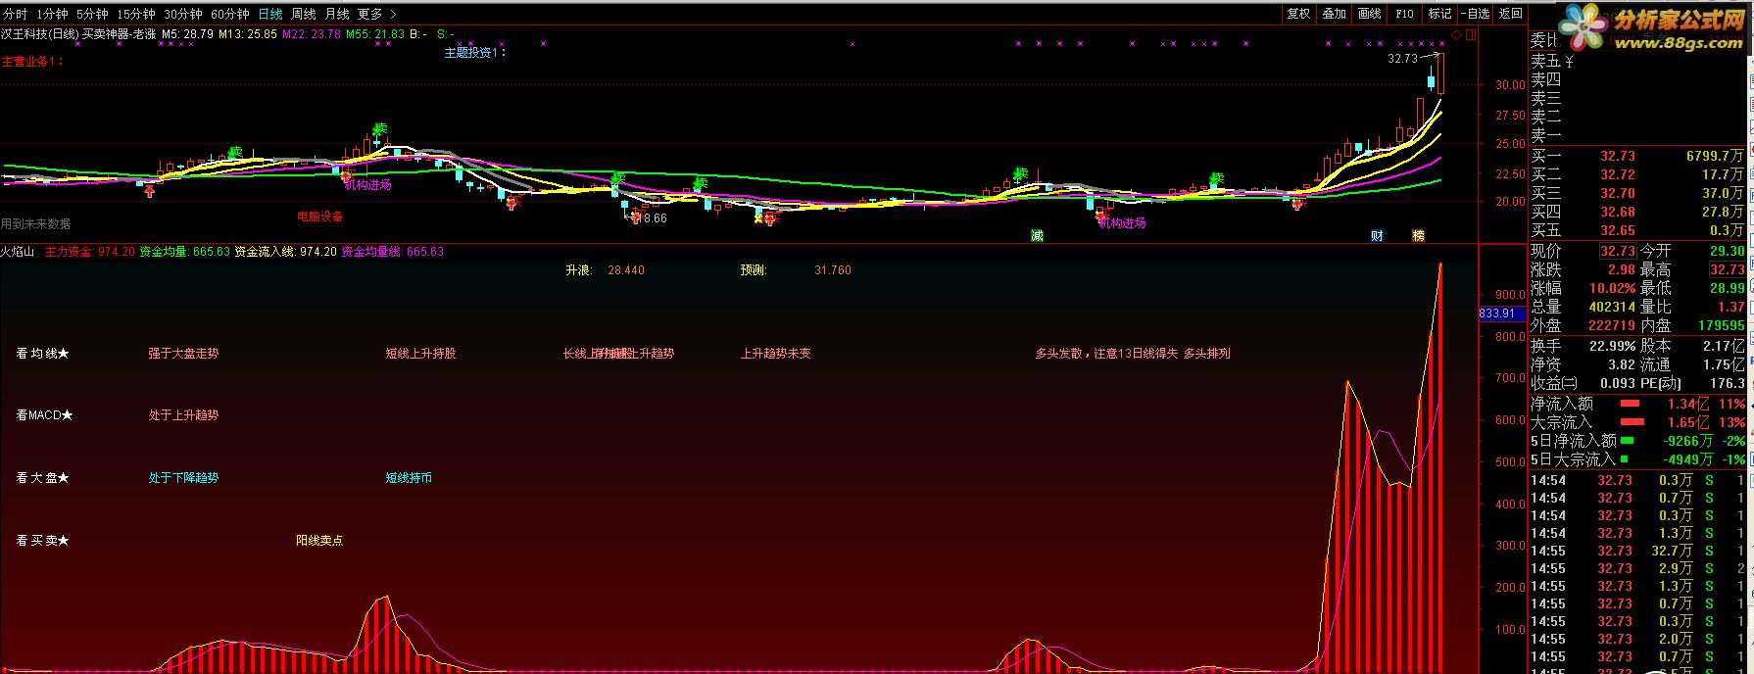The height and width of the screenshot is (674, 1754).
Task: Click the 涨幅 10.02% value
Action: pyautogui.click(x=1613, y=289)
